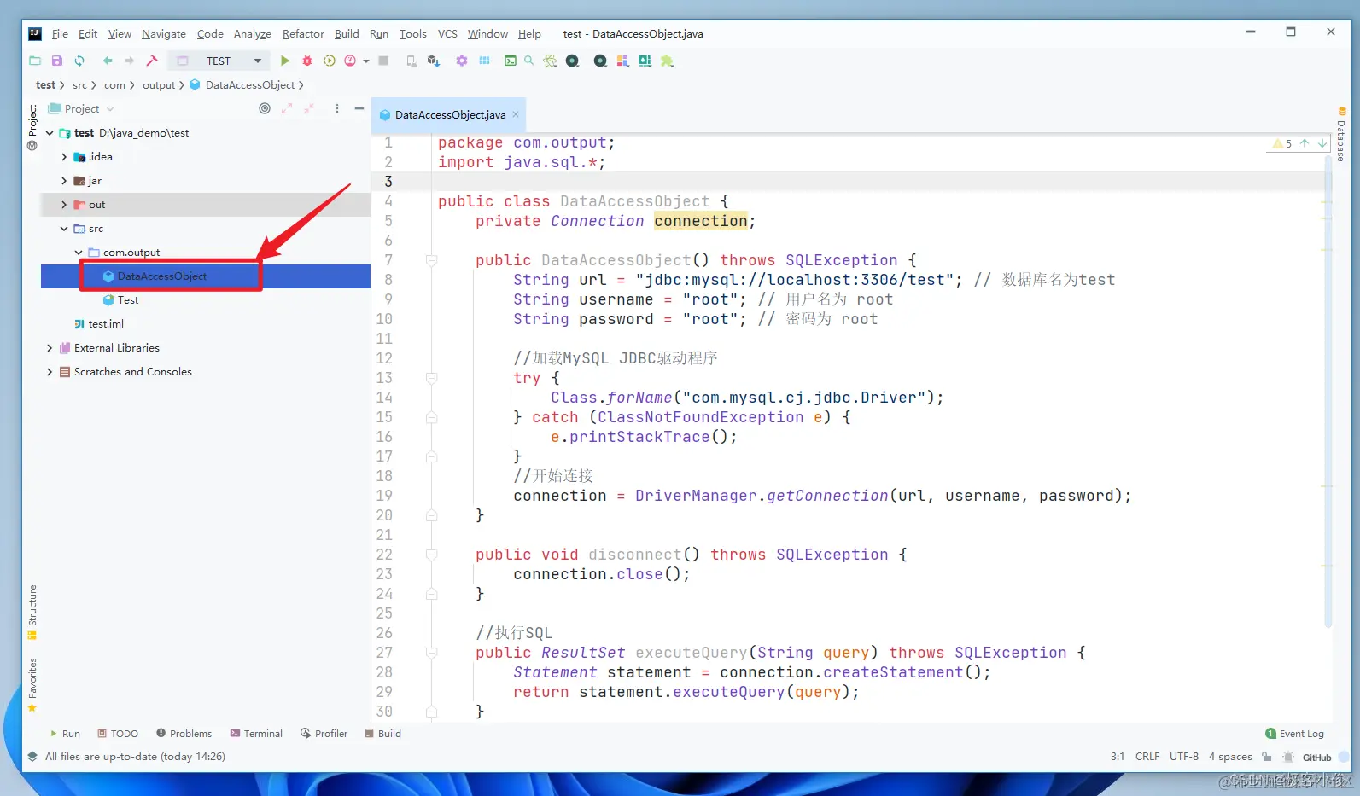The image size is (1360, 796).
Task: Open the Profiler tool window
Action: [x=324, y=733]
